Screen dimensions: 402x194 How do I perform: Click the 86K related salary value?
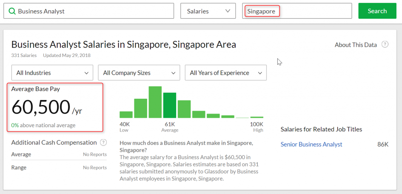(x=383, y=144)
